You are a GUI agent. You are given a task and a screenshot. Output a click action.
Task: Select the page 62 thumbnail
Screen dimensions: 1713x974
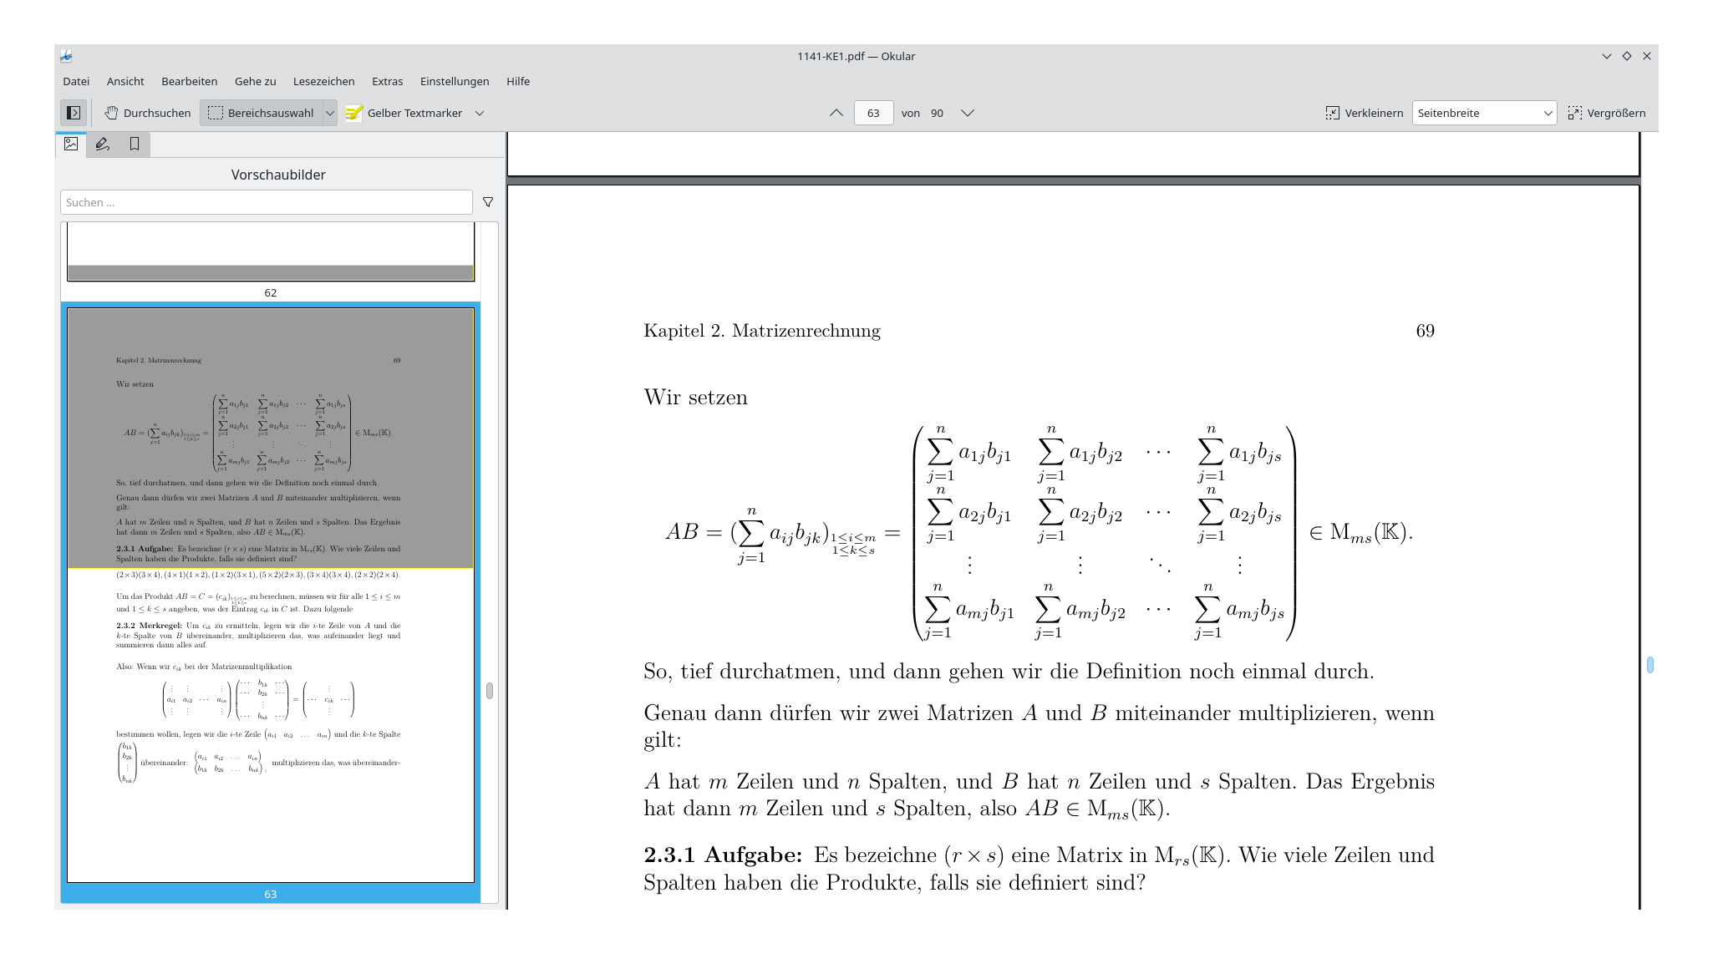pyautogui.click(x=269, y=251)
